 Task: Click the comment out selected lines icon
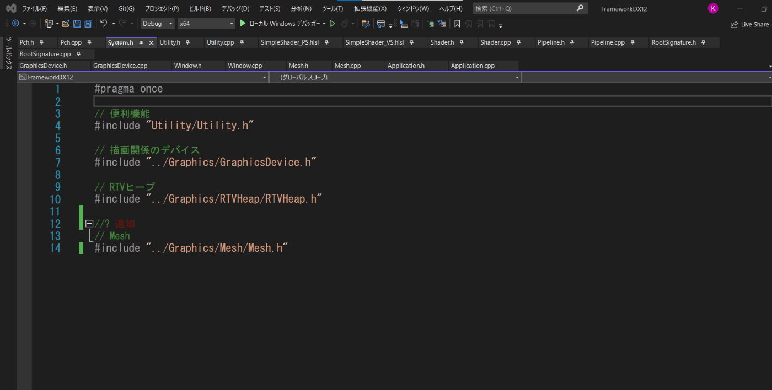pos(431,24)
